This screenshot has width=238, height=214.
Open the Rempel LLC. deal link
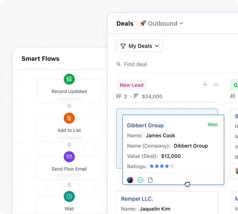137,199
